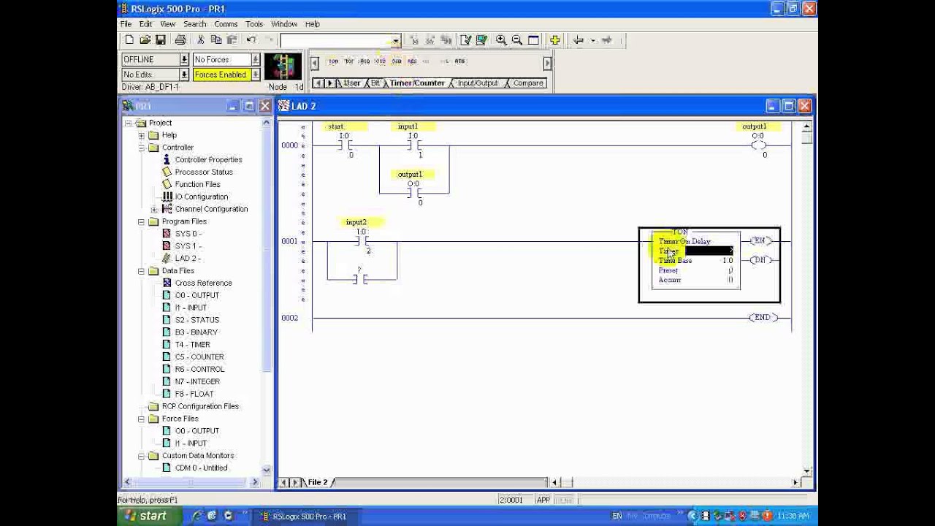
Task: Collapse the Project tree node
Action: coord(129,123)
